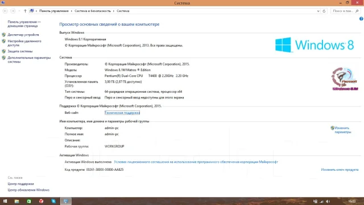Refresh the page with refresh icon
The image size is (364, 205).
pos(324,11)
